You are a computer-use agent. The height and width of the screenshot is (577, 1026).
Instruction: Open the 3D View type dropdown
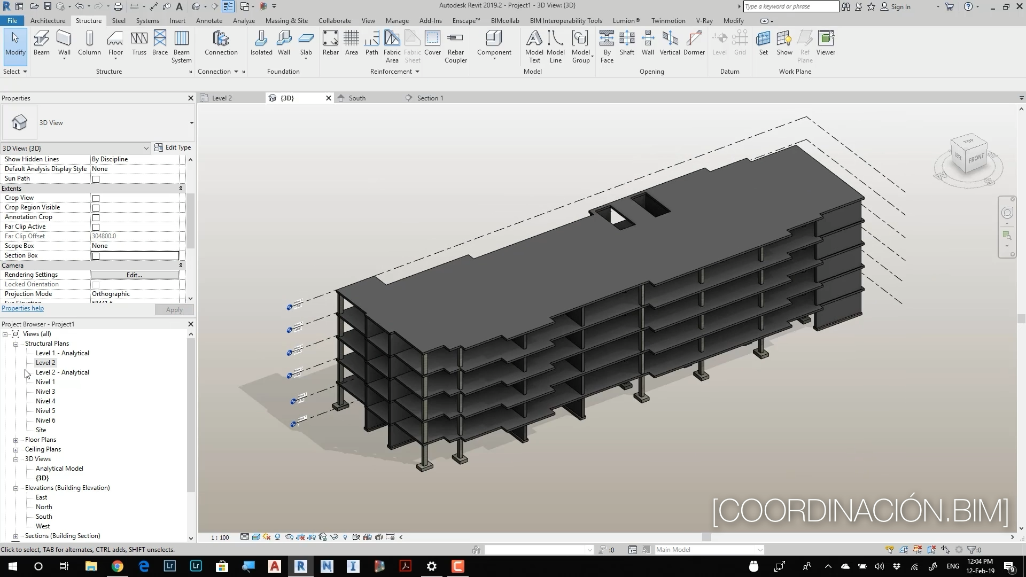(191, 123)
